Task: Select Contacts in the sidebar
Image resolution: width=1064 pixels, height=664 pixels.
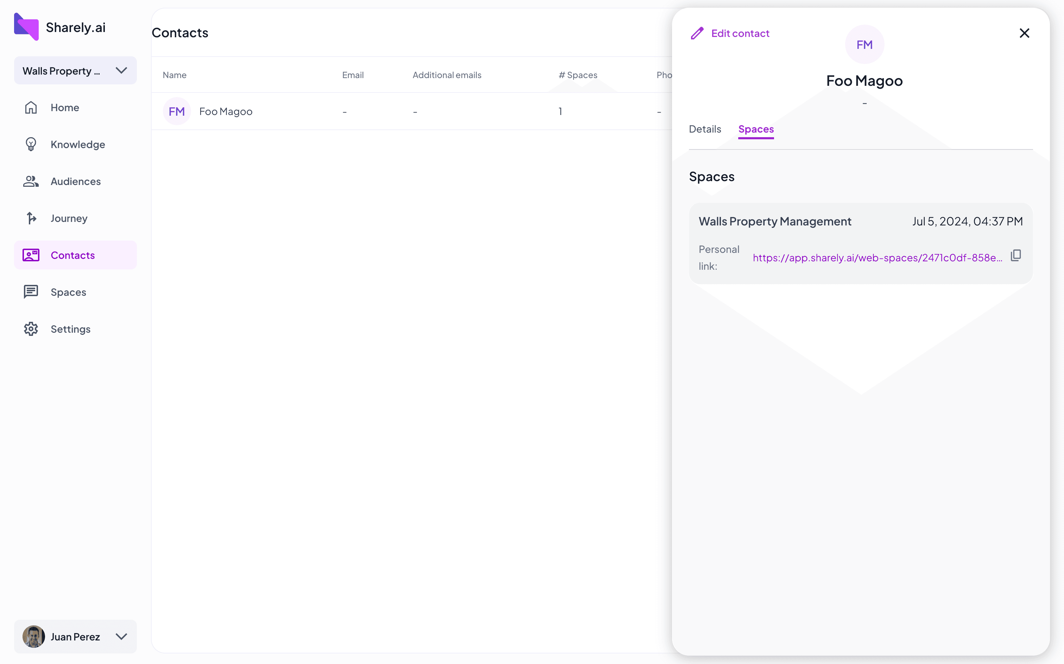Action: tap(75, 255)
